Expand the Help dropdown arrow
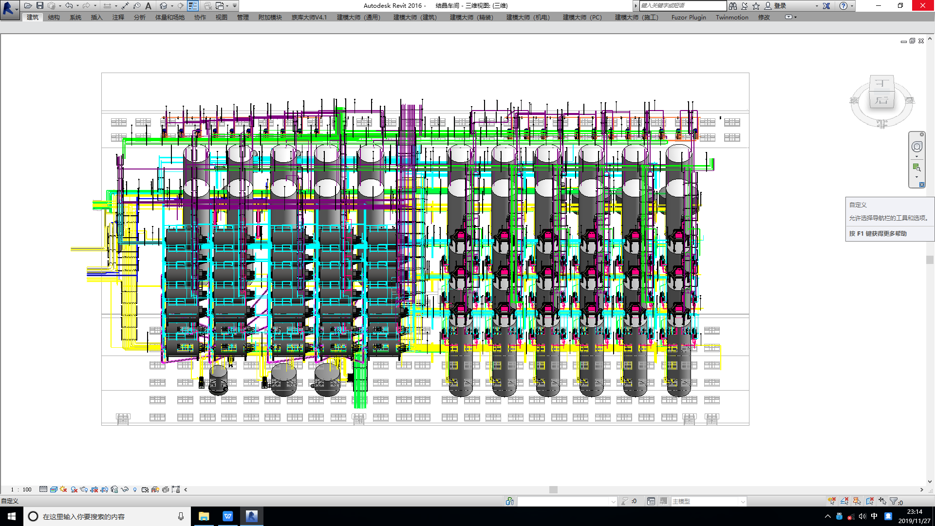The image size is (935, 526). tap(852, 6)
